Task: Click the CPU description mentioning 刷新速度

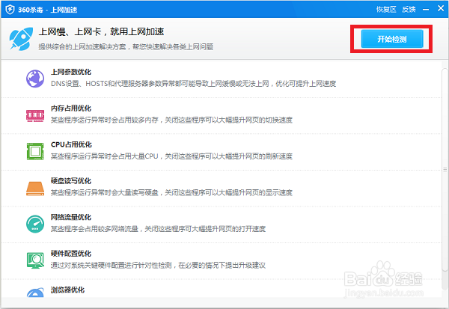Action: [171, 156]
